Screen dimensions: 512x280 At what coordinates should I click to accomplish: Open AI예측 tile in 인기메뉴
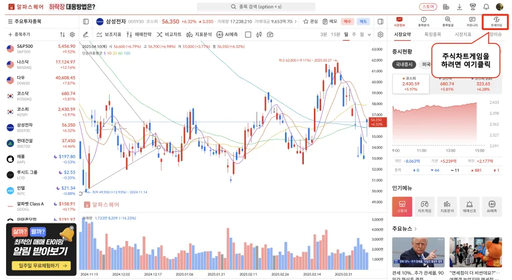[x=492, y=207]
